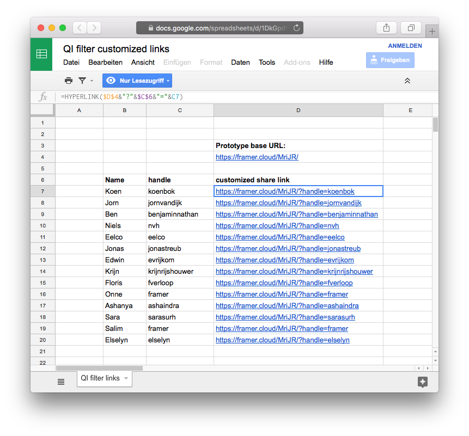The width and height of the screenshot is (469, 436).
Task: Open the Bearbeiten menu
Action: pyautogui.click(x=105, y=63)
